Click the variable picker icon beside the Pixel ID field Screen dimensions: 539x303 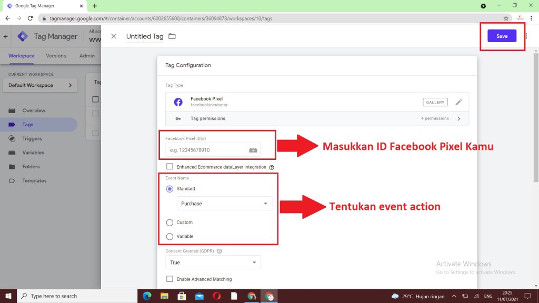(253, 149)
